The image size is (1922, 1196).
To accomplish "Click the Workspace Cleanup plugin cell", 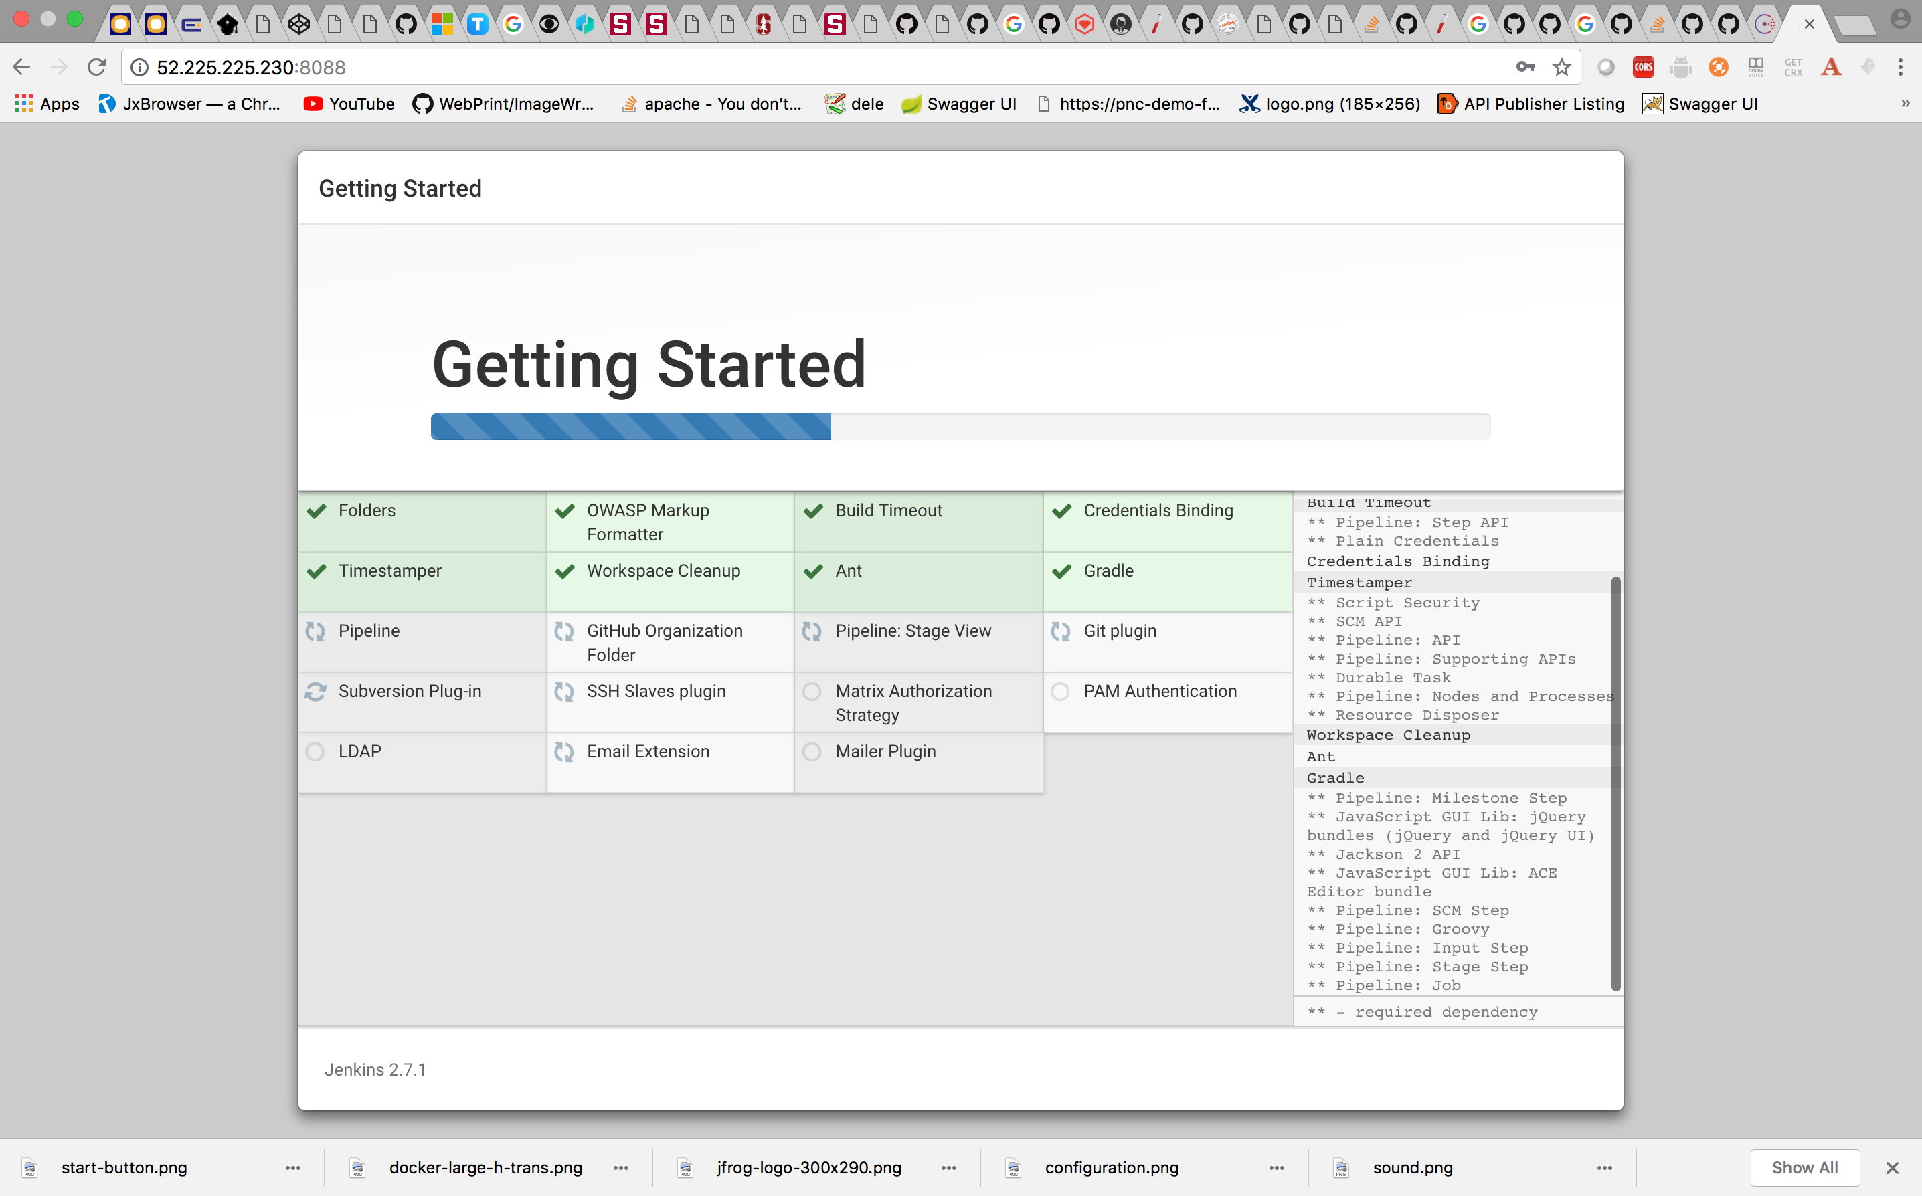I will click(670, 581).
